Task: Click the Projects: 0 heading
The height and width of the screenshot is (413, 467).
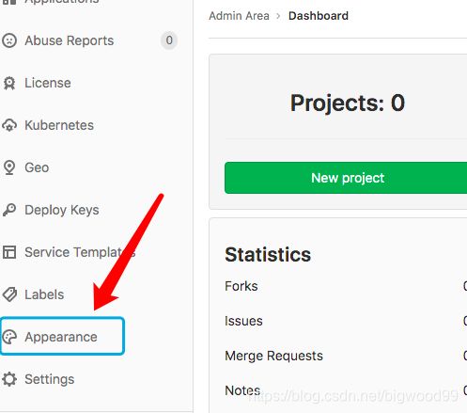Action: pos(348,103)
